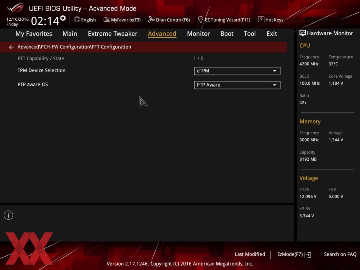Viewport: 360px width, 270px height.
Task: Click the Qfan Control fan icon
Action: 151,19
